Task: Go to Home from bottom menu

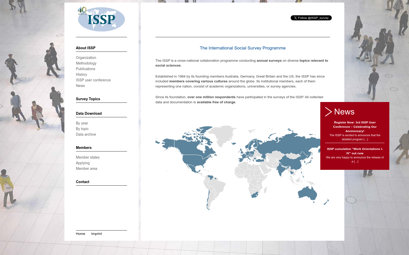Action: pyautogui.click(x=81, y=234)
